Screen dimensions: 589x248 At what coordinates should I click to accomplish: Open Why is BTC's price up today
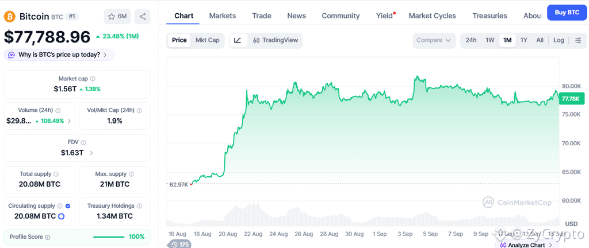point(59,55)
